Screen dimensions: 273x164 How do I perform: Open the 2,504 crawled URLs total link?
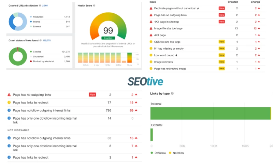coord(45,6)
